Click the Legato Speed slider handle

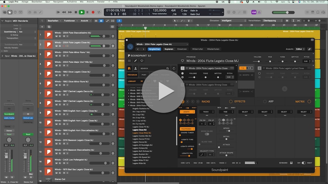pos(191,149)
